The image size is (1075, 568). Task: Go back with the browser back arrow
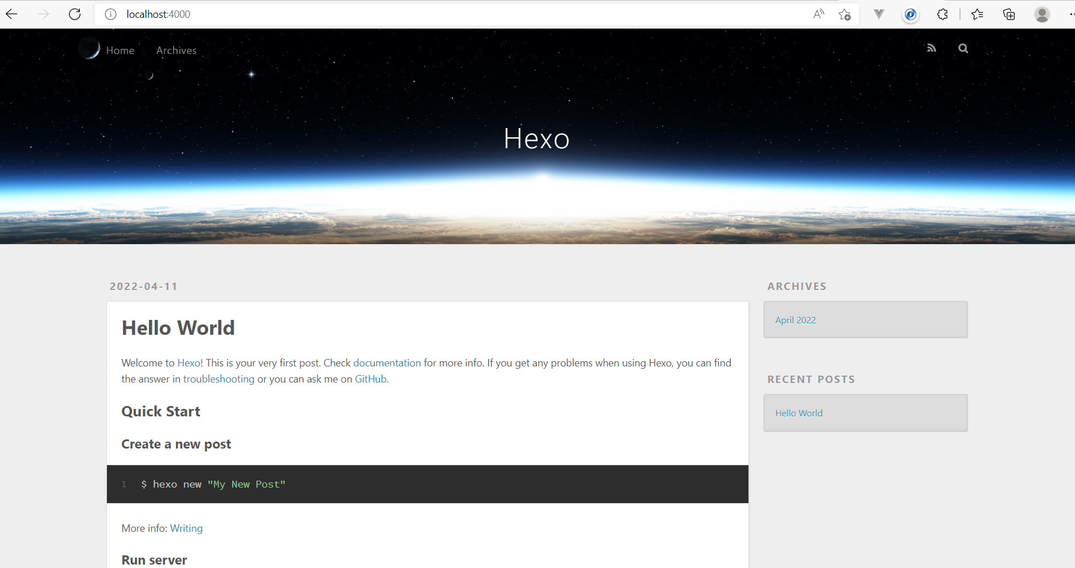pyautogui.click(x=11, y=14)
